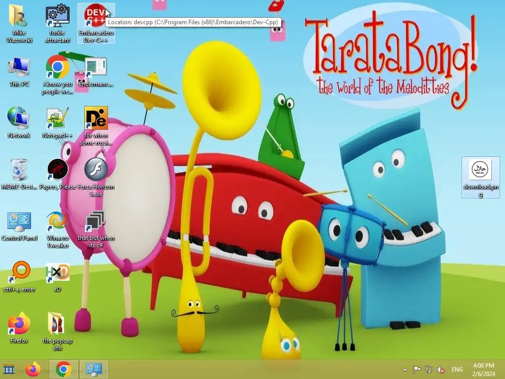The image size is (505, 379).
Task: Open the Action Center flag icon
Action: (x=417, y=370)
